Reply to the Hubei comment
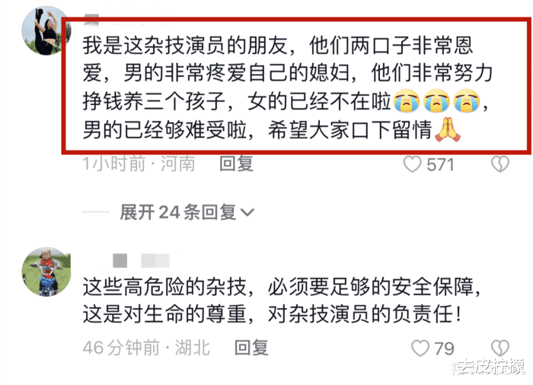 pos(251,348)
